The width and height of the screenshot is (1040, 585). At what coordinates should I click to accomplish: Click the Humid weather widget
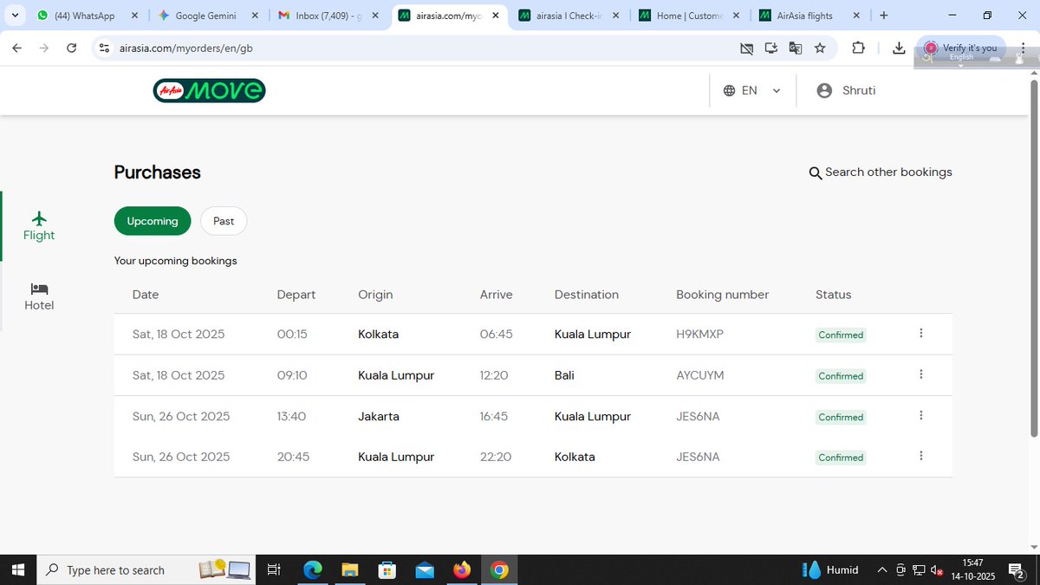830,570
